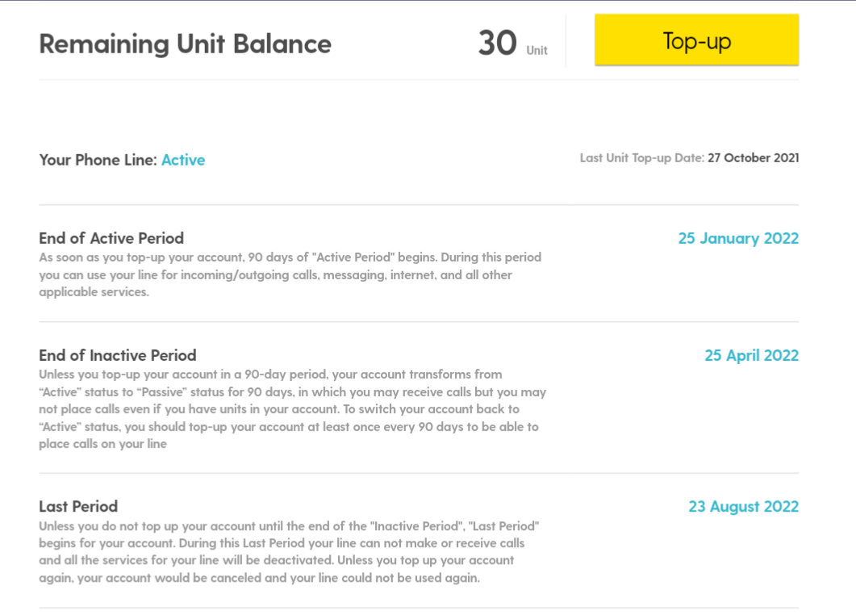856x615 pixels.
Task: Click the End of Active Period heading
Action: coord(111,238)
